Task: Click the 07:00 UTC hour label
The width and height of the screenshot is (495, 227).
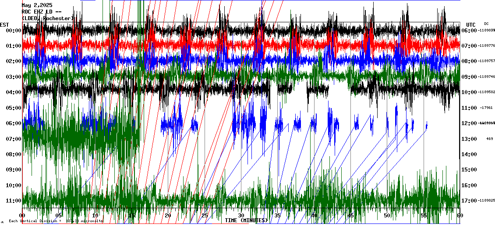Action: pyautogui.click(x=470, y=46)
